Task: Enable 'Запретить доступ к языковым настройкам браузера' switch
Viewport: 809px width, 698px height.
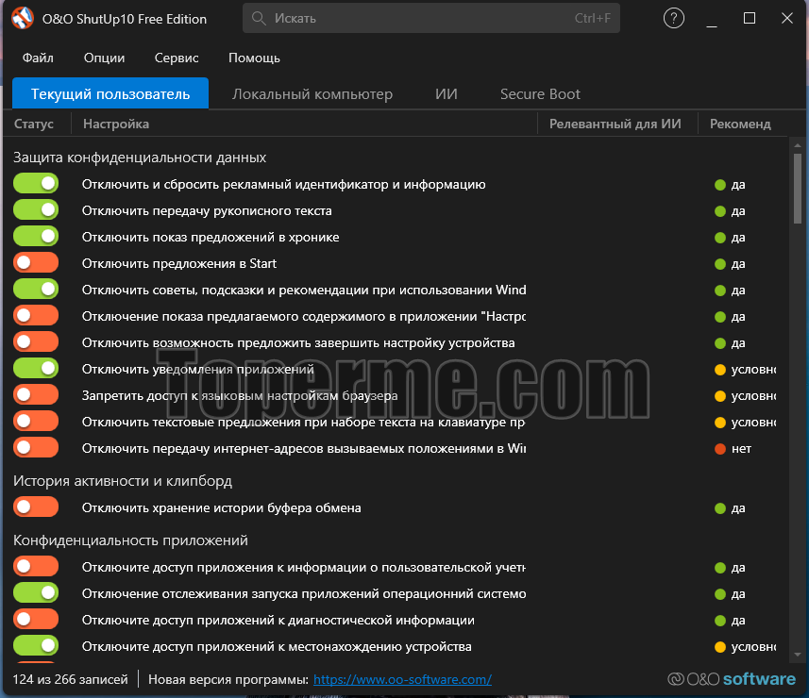Action: pyautogui.click(x=36, y=394)
